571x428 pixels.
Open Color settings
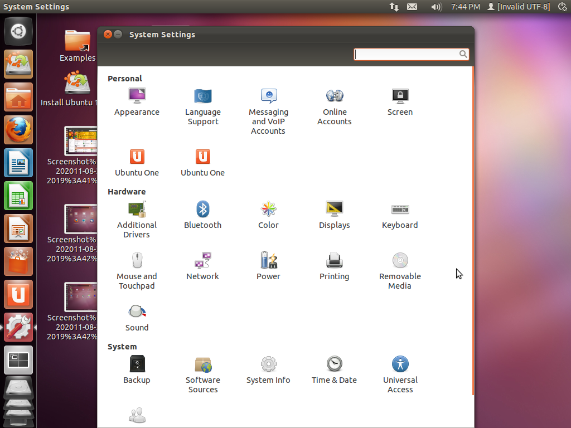pos(268,215)
